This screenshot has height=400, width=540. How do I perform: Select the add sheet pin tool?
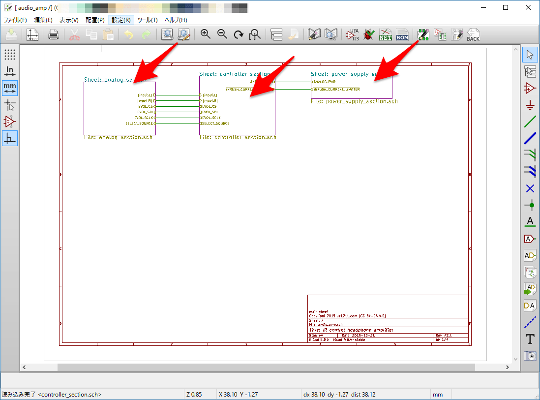click(530, 306)
